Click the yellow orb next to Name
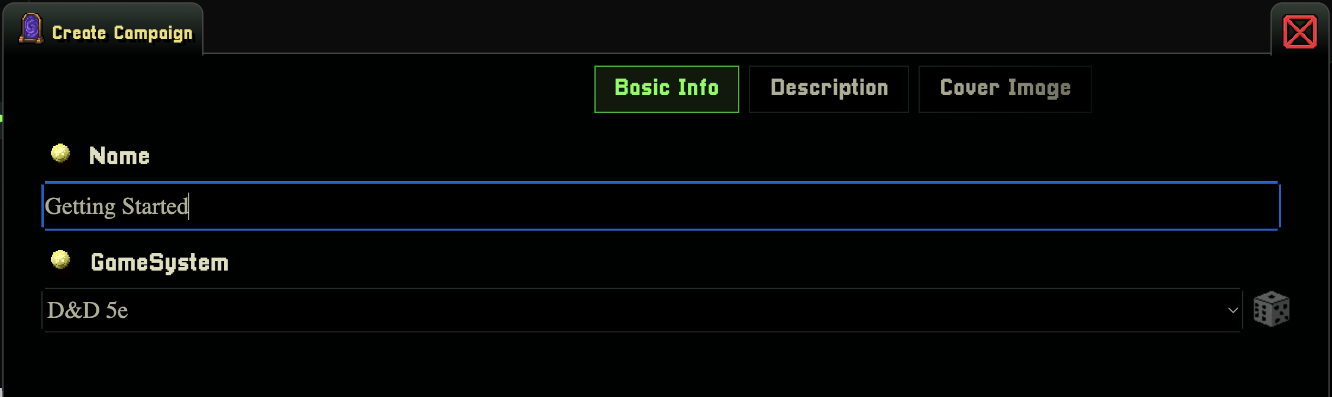This screenshot has height=397, width=1332. pyautogui.click(x=60, y=154)
